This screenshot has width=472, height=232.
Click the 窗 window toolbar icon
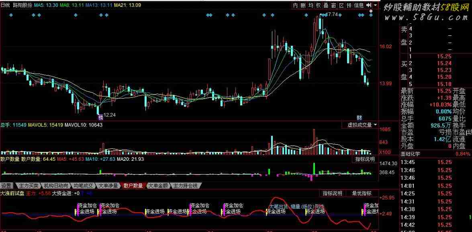click(334, 5)
